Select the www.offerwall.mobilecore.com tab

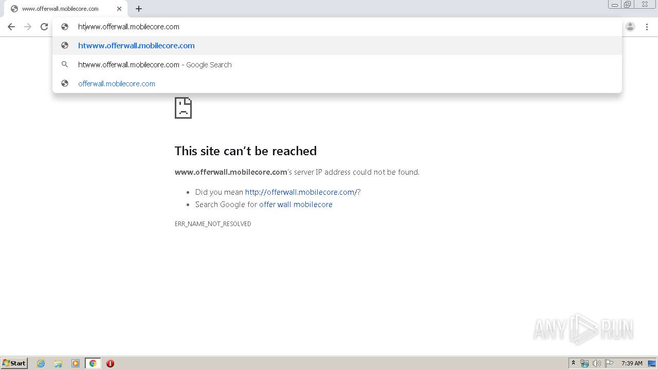click(x=65, y=9)
